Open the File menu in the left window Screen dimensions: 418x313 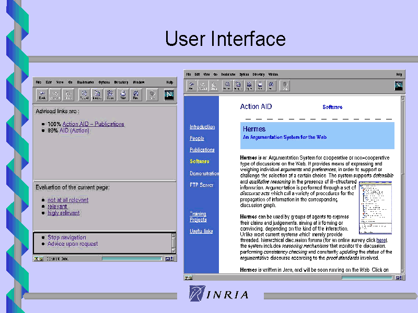click(39, 82)
